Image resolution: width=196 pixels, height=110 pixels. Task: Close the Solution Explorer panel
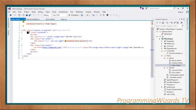184,19
